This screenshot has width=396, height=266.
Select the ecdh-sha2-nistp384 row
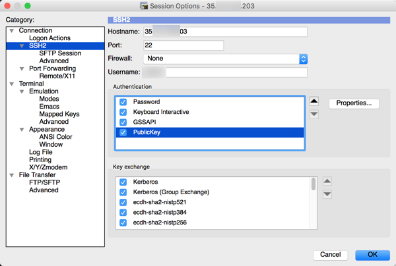point(213,213)
